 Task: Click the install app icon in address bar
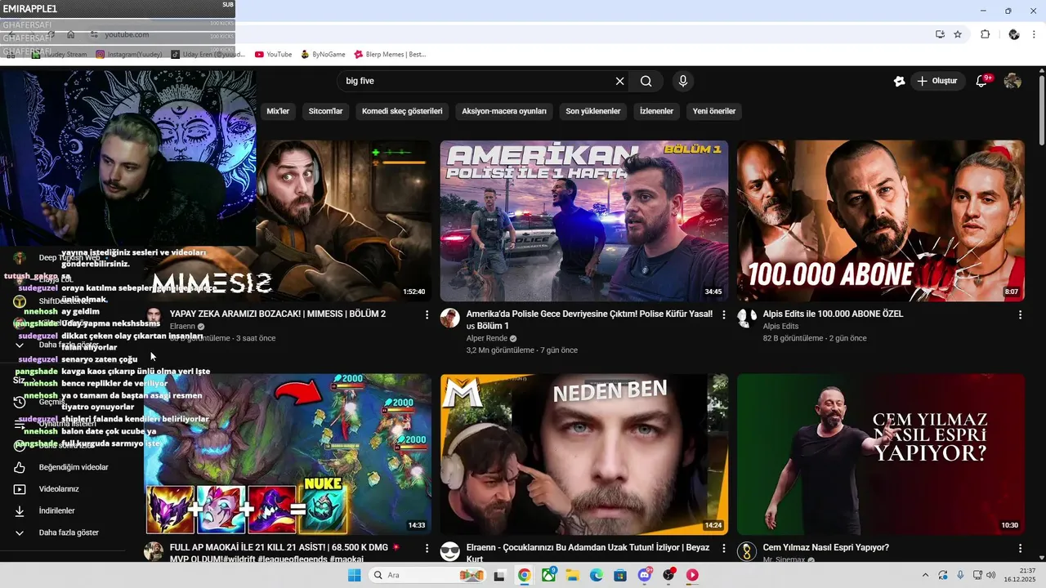[940, 34]
